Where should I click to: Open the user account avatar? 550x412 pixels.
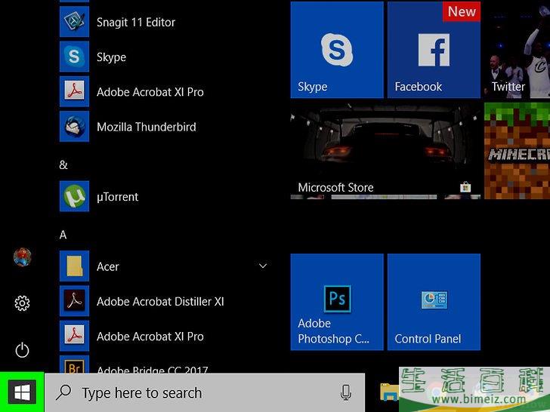pos(22,257)
